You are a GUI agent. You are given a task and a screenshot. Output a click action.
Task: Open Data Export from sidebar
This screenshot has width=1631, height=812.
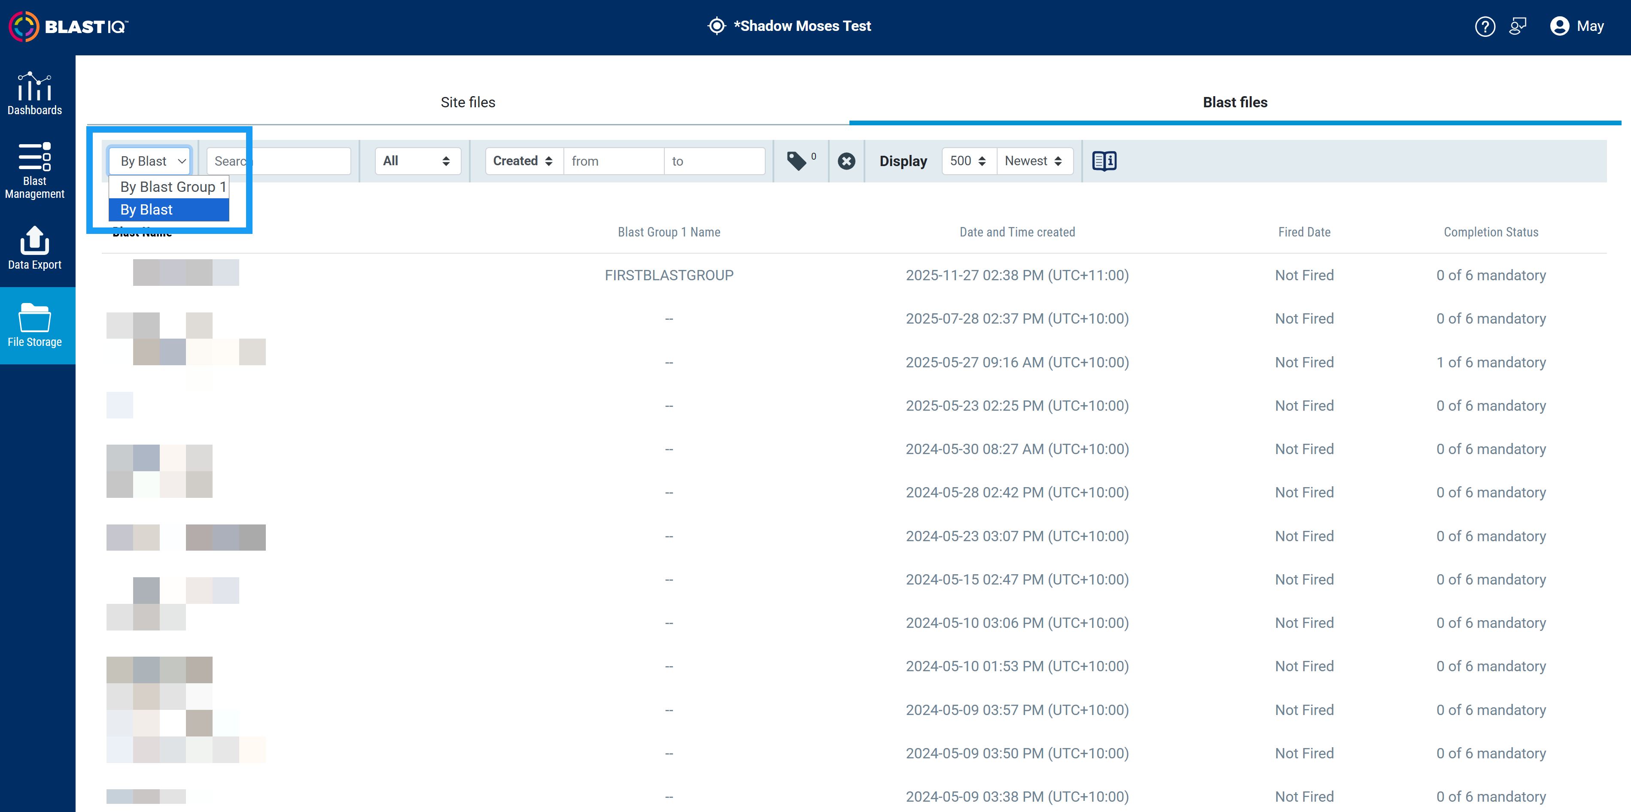35,248
